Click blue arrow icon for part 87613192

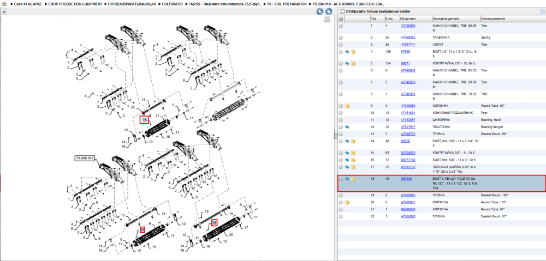coord(347,167)
